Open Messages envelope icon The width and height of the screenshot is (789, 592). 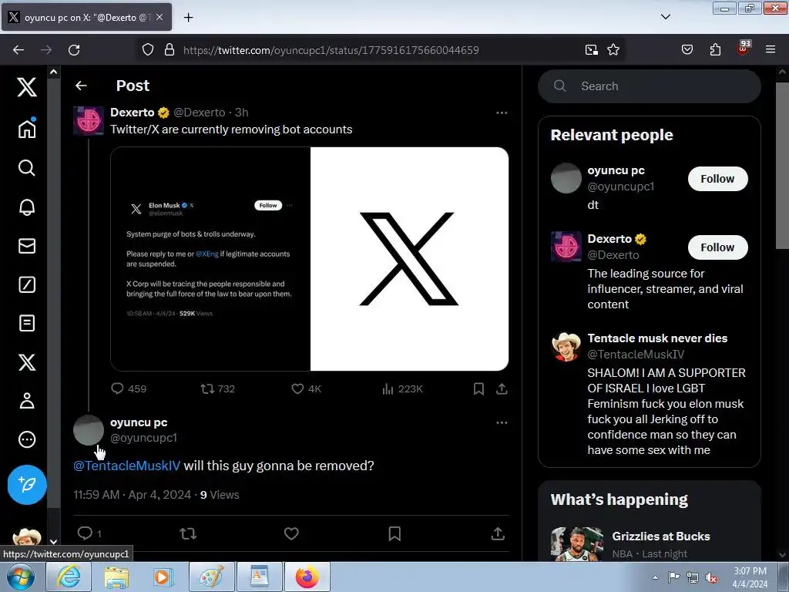(x=27, y=246)
